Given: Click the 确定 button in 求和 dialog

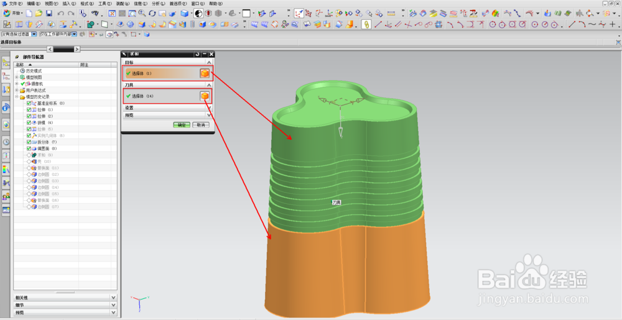Looking at the screenshot, I should (182, 125).
